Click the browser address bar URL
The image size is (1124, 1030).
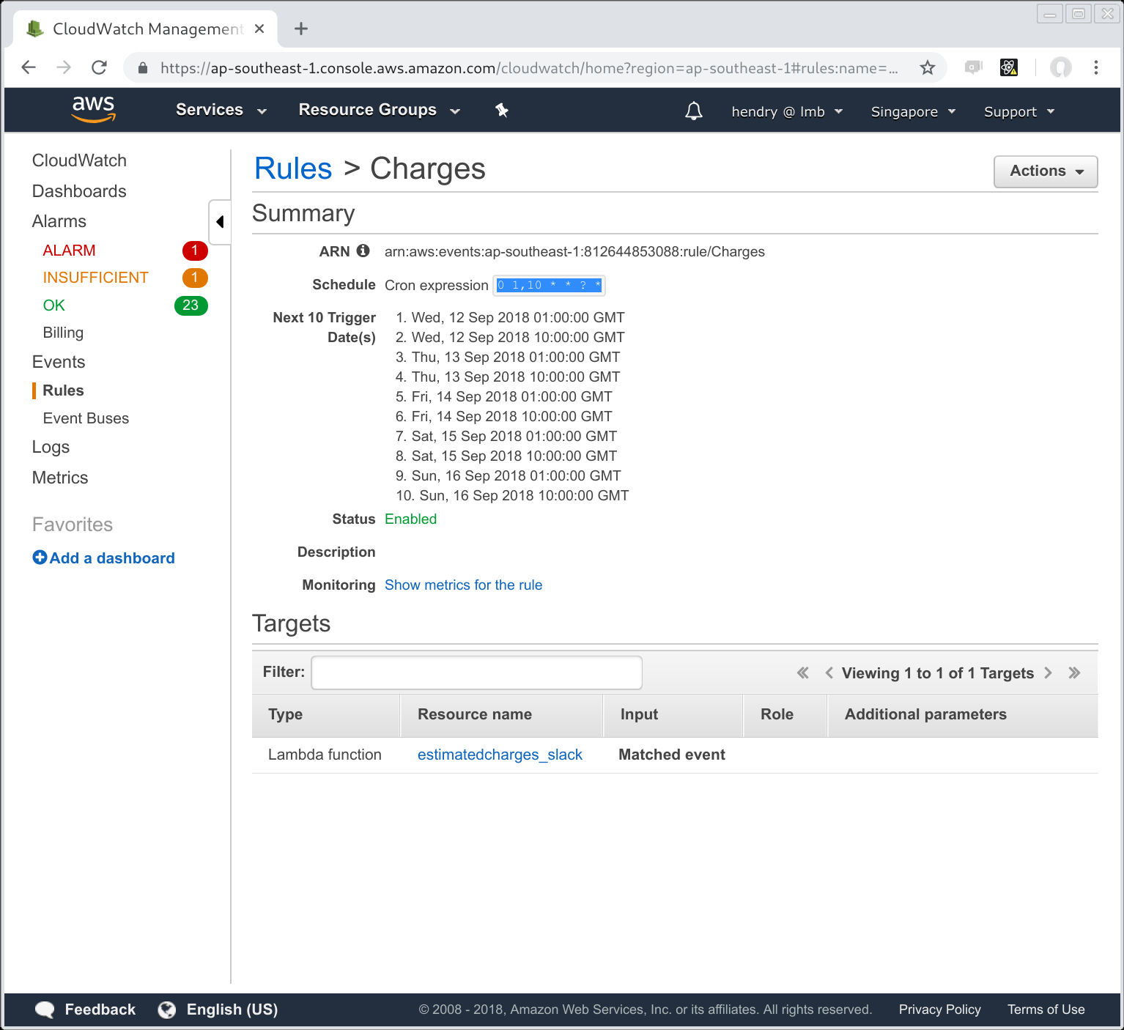tap(529, 68)
